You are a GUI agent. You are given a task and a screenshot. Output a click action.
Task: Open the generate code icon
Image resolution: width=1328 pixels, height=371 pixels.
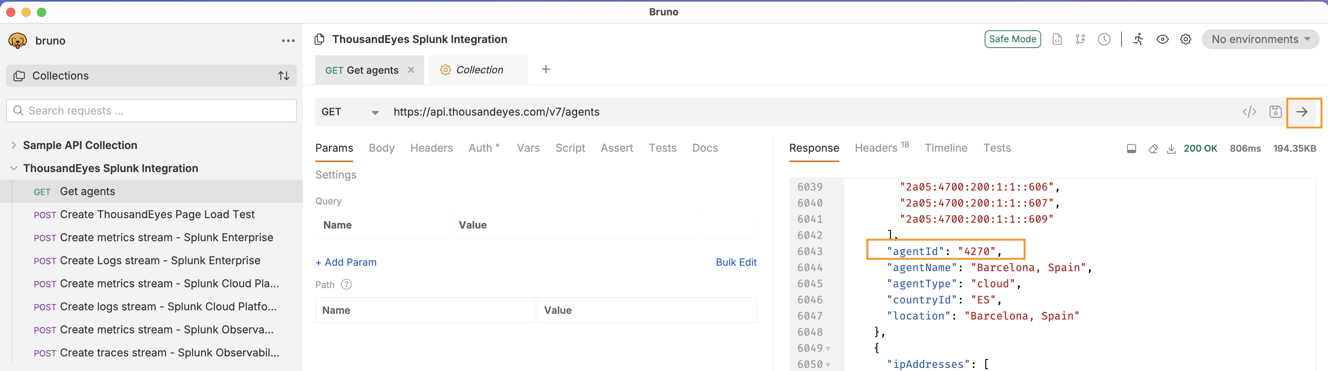point(1249,112)
